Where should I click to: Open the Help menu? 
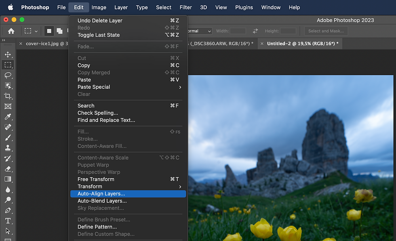tap(294, 7)
